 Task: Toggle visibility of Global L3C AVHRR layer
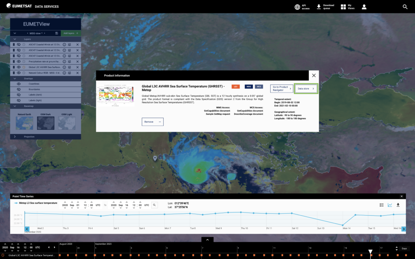[x=19, y=67]
